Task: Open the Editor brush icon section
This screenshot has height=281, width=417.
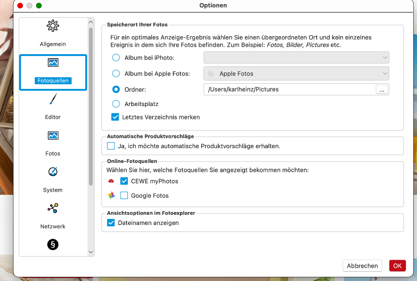Action: tap(53, 99)
